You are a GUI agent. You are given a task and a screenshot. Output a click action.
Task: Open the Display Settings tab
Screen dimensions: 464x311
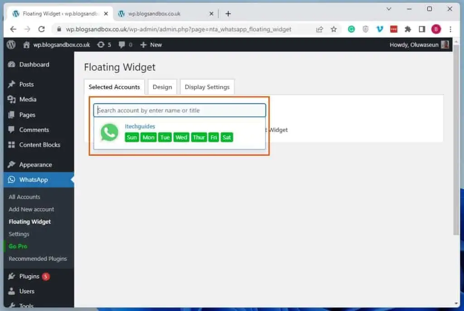click(x=207, y=87)
